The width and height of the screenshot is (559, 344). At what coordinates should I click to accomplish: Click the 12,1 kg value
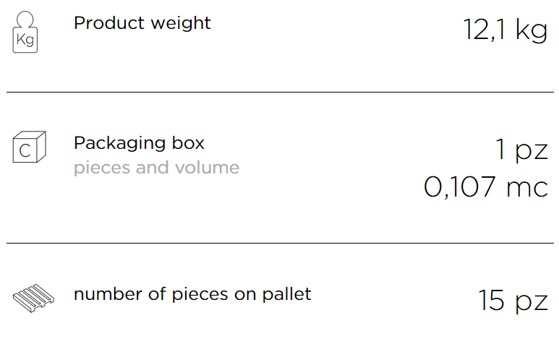pyautogui.click(x=505, y=30)
